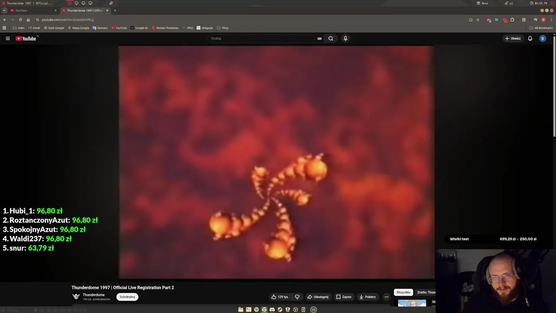556x313 pixels.
Task: Click Udostępnij to share the video
Action: [x=318, y=297]
